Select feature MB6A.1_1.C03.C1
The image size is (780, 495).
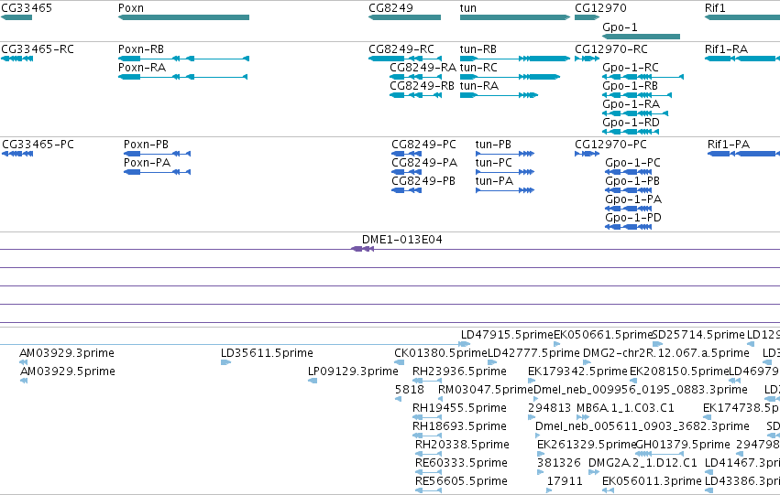click(x=583, y=417)
